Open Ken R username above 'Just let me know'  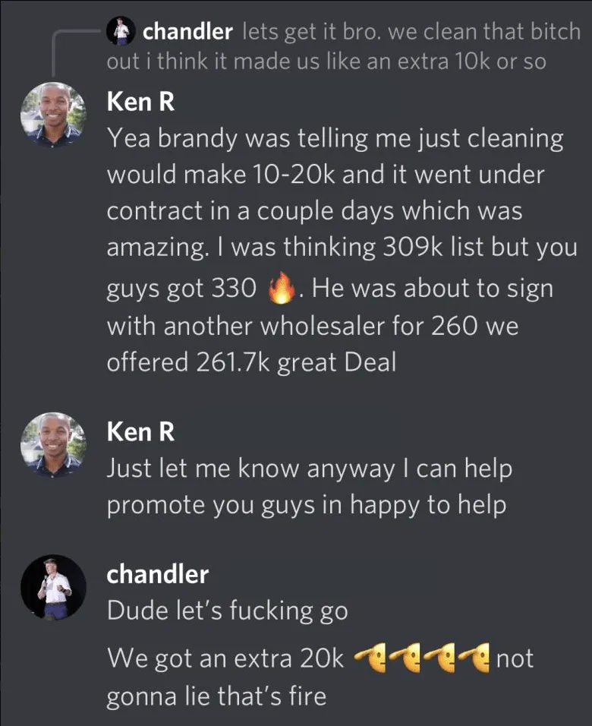[140, 431]
